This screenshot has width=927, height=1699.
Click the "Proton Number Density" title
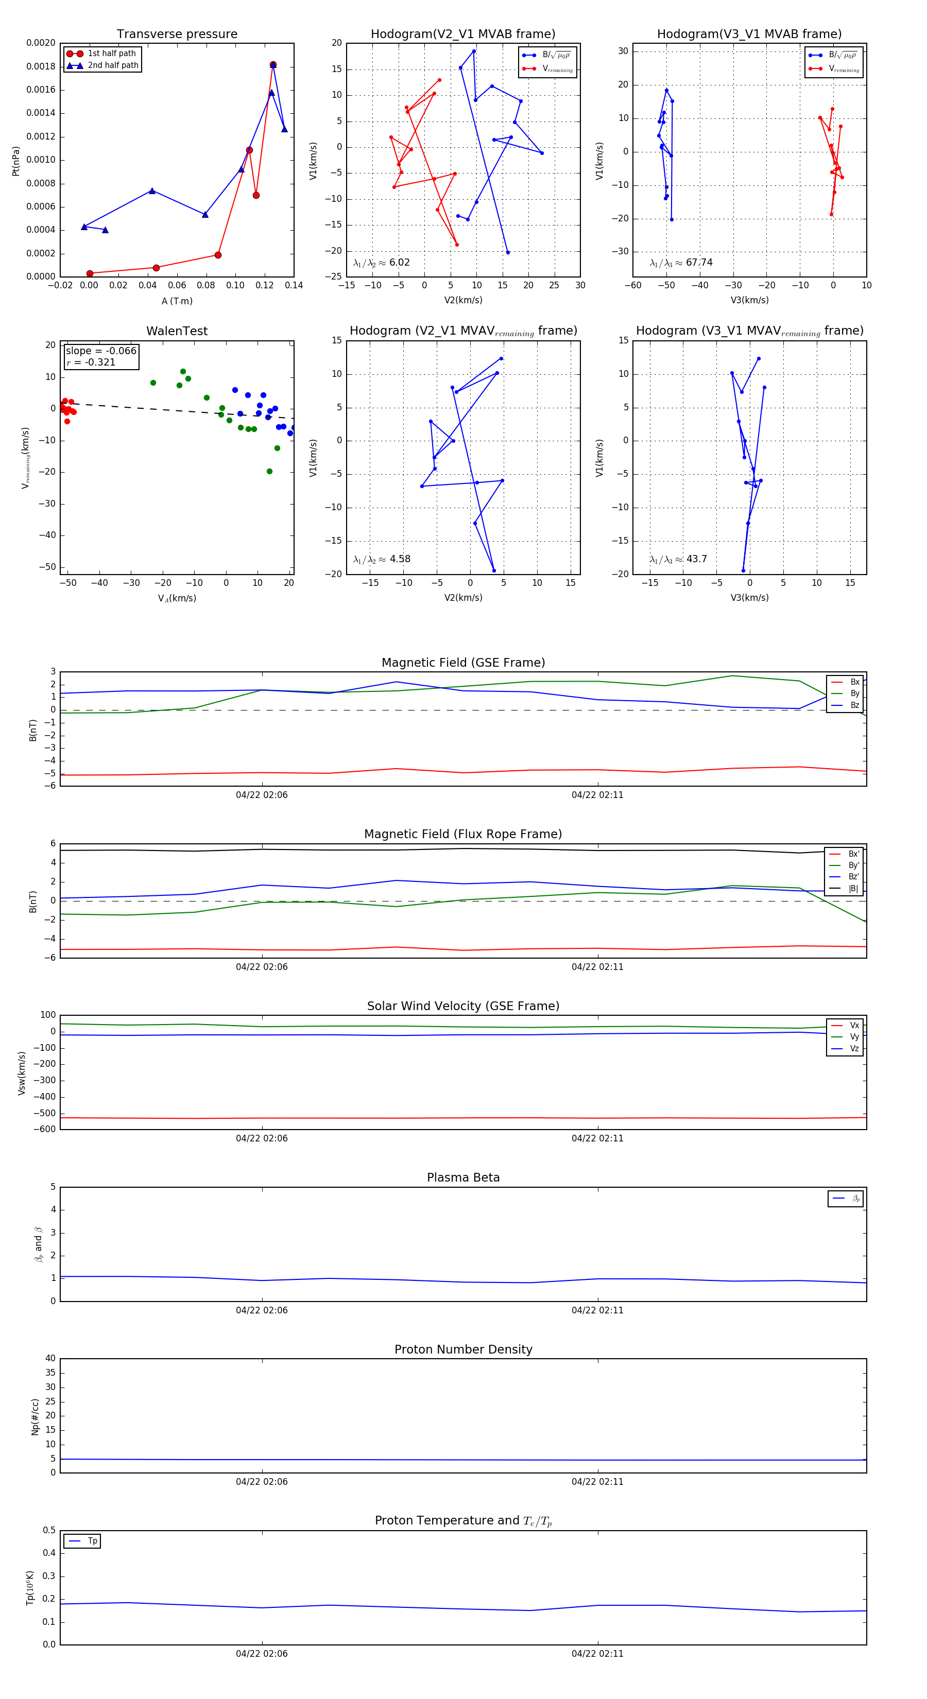(463, 1349)
